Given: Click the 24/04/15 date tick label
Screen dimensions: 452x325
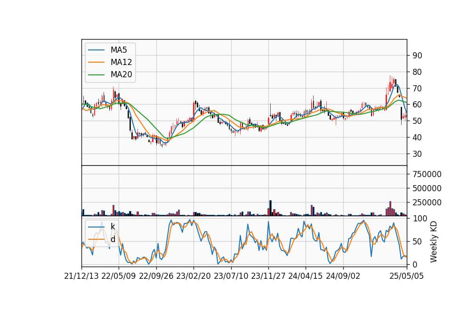Looking at the screenshot, I should [x=305, y=276].
